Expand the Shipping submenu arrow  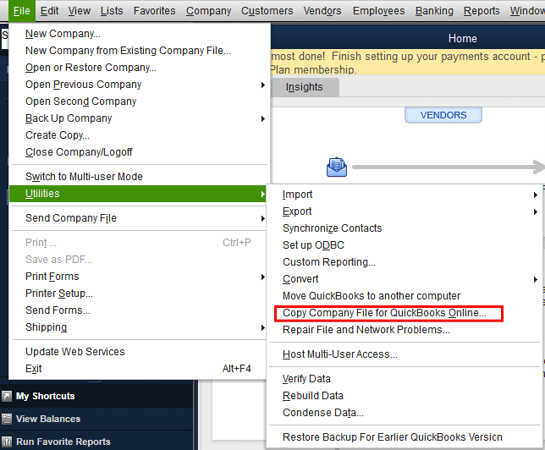(263, 327)
